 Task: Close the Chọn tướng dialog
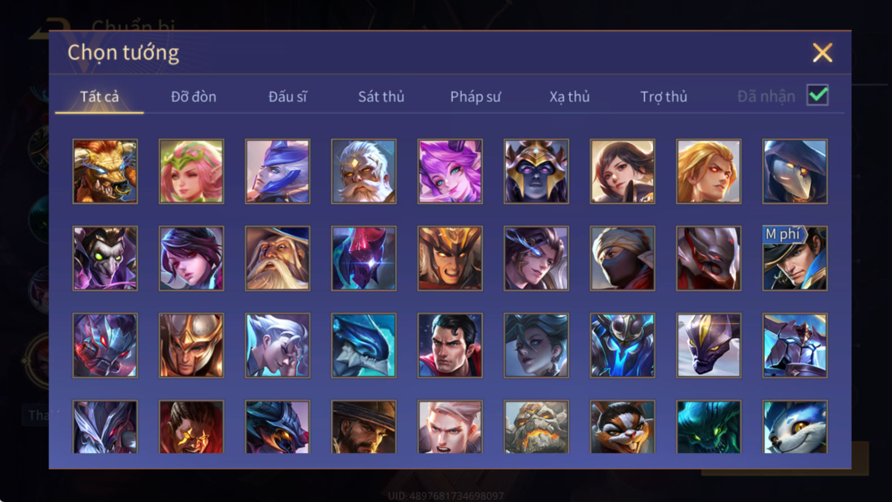(x=822, y=53)
